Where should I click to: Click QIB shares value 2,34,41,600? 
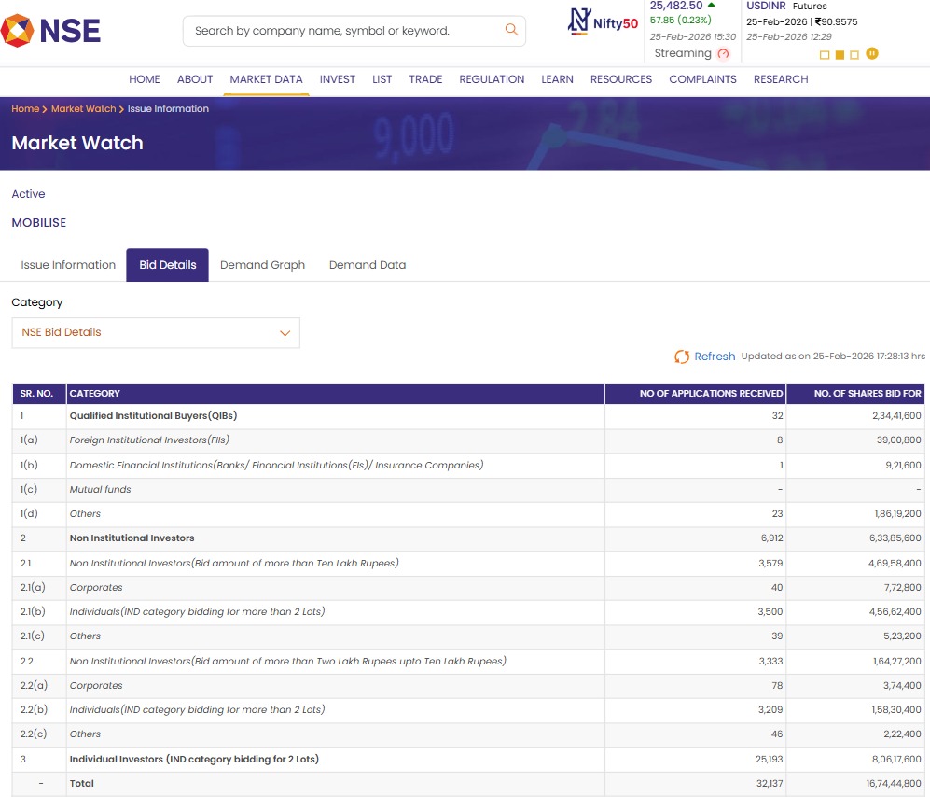pyautogui.click(x=896, y=415)
